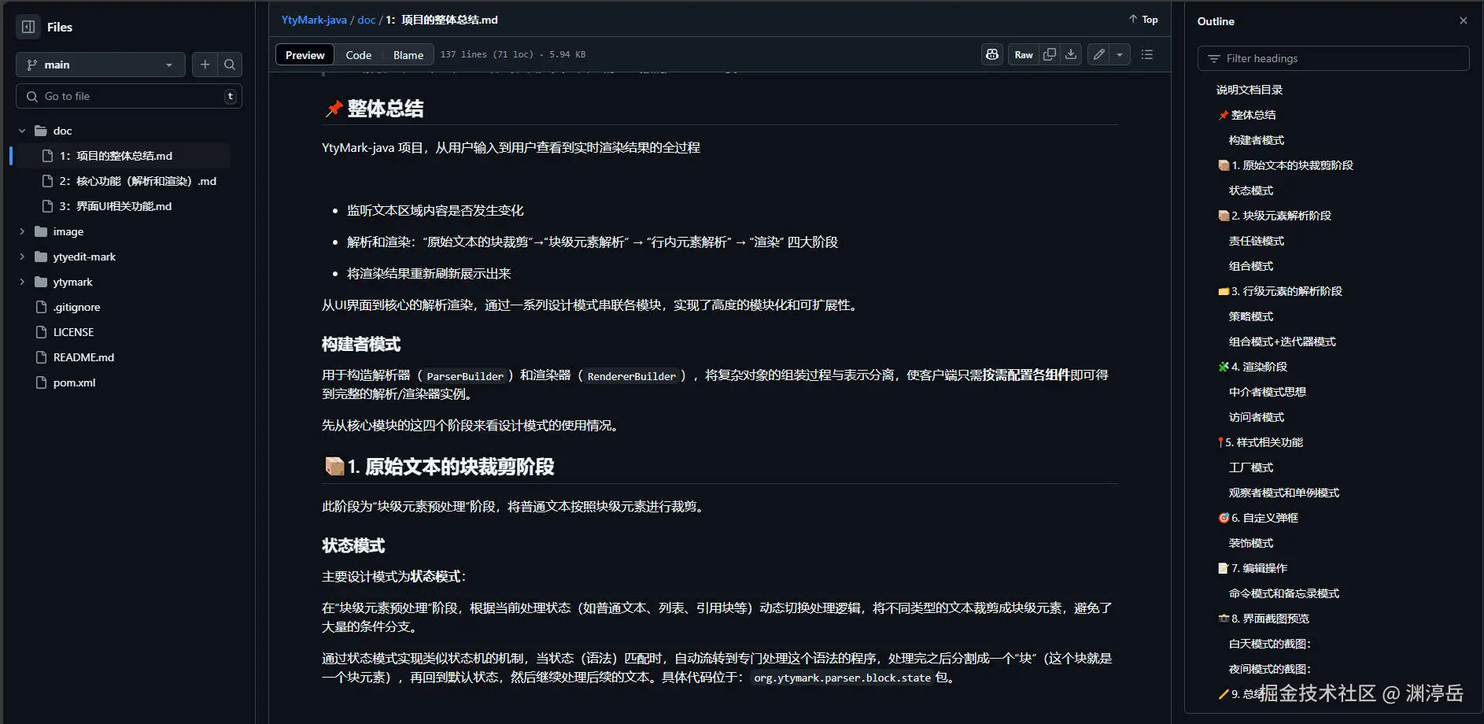Viewport: 1484px width, 724px height.
Task: Open README.md in file tree
Action: point(83,357)
